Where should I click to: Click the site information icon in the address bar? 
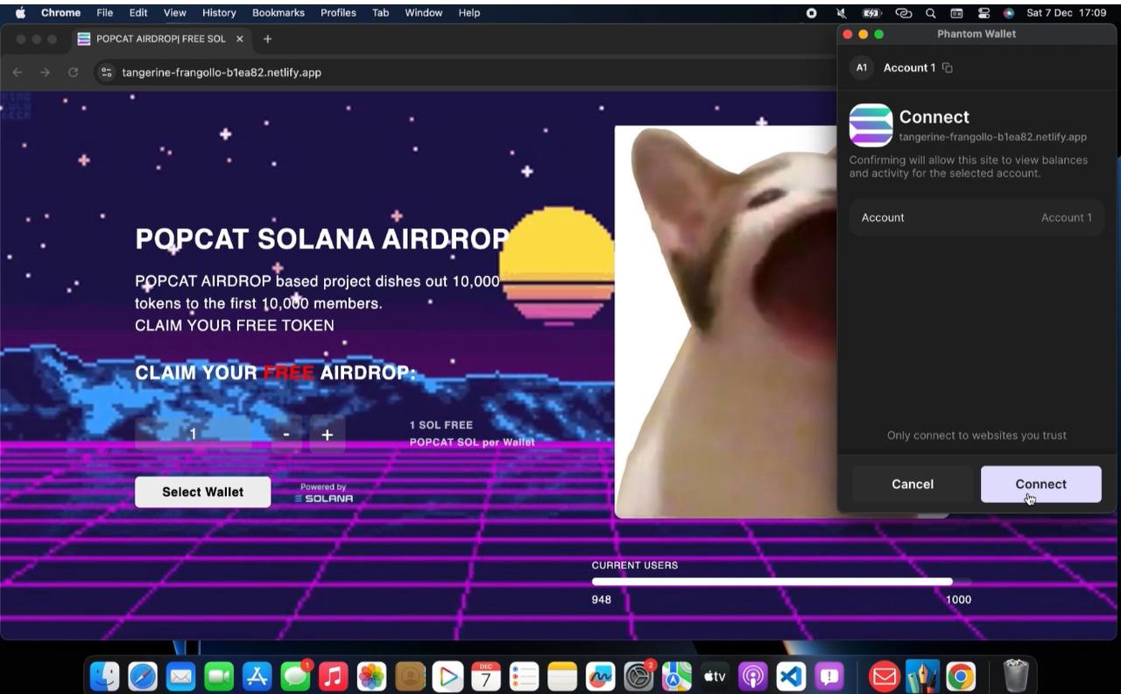(106, 73)
